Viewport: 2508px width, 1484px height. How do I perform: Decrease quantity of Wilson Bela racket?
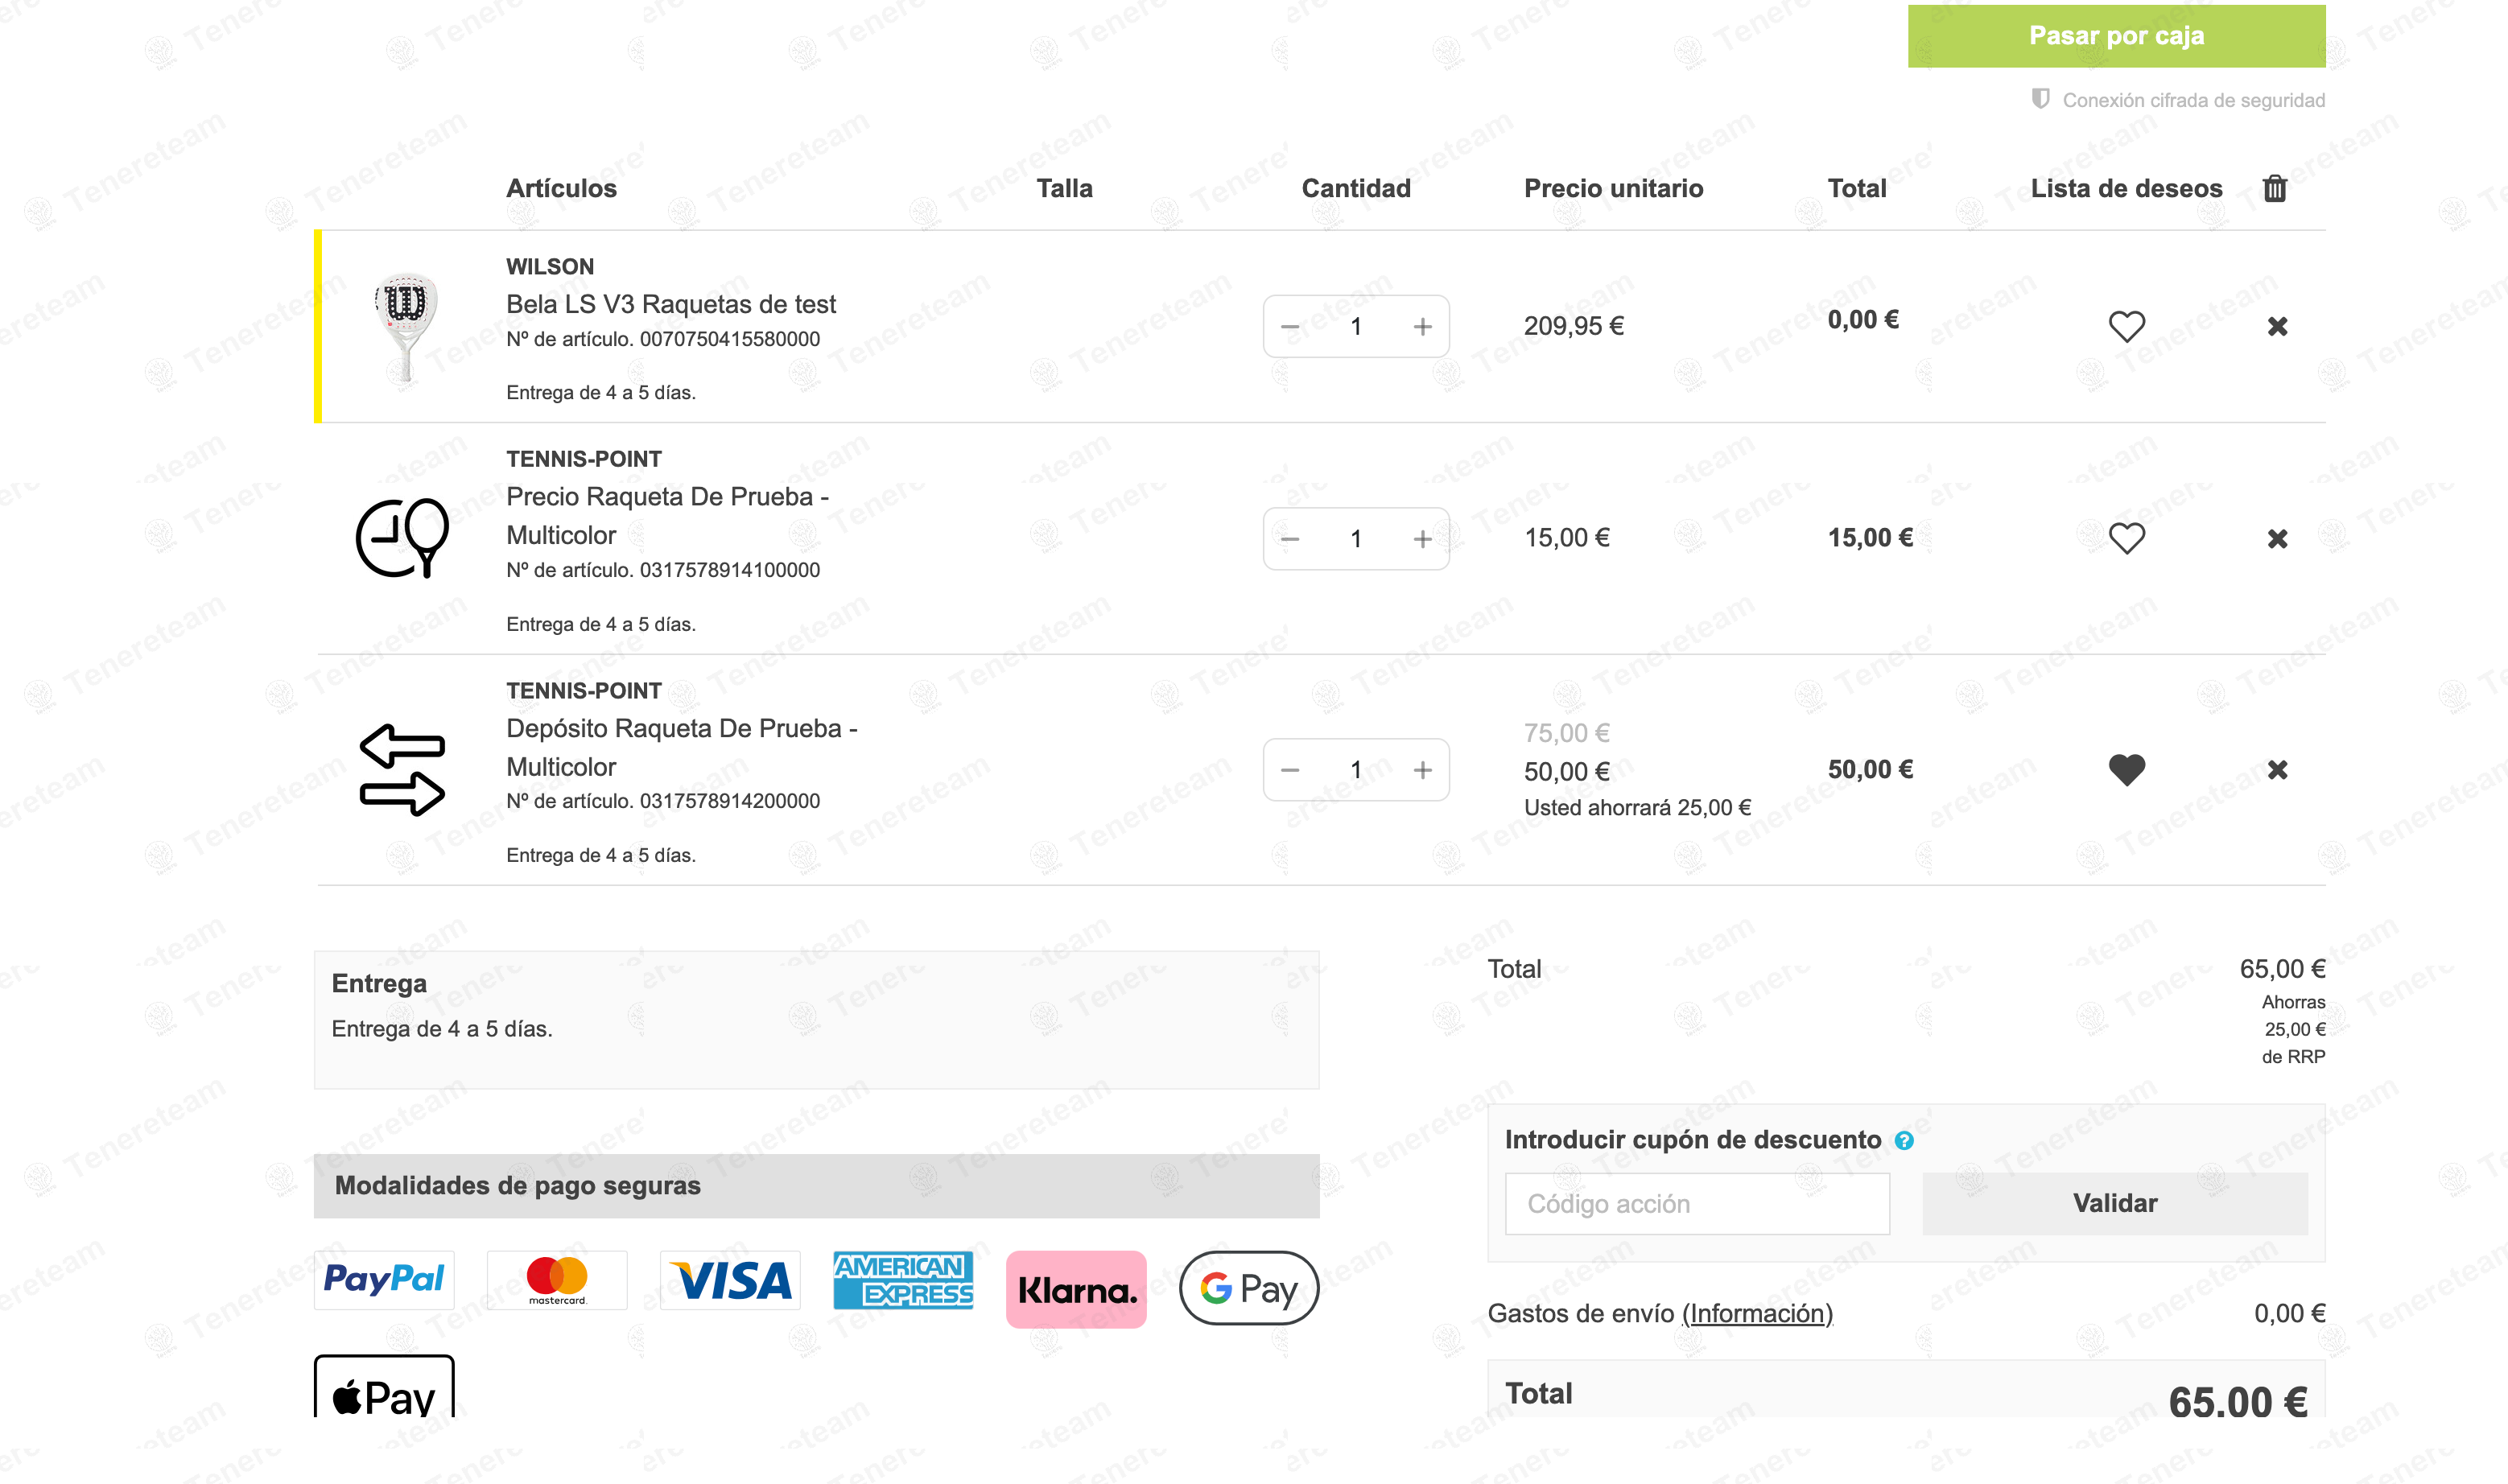[1290, 327]
